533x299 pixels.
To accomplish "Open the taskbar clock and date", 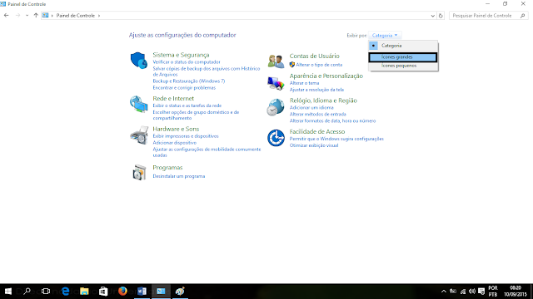I will (x=516, y=292).
